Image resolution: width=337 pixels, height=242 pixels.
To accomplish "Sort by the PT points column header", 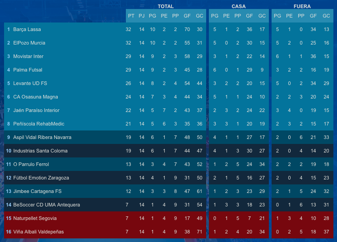I will click(x=131, y=16).
